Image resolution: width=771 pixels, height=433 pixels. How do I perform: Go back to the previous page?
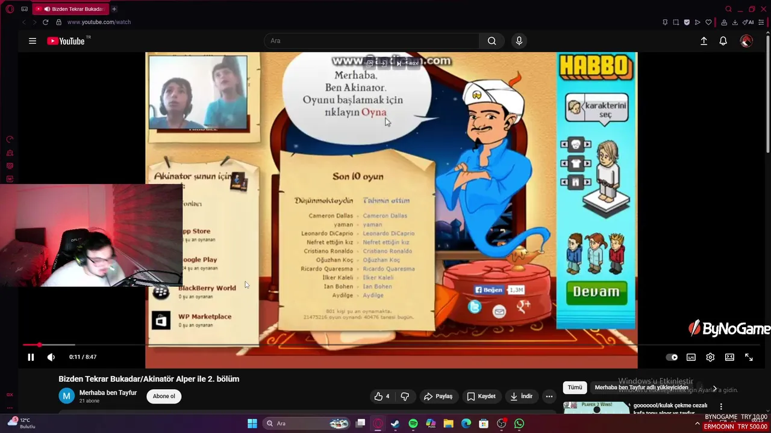point(23,22)
